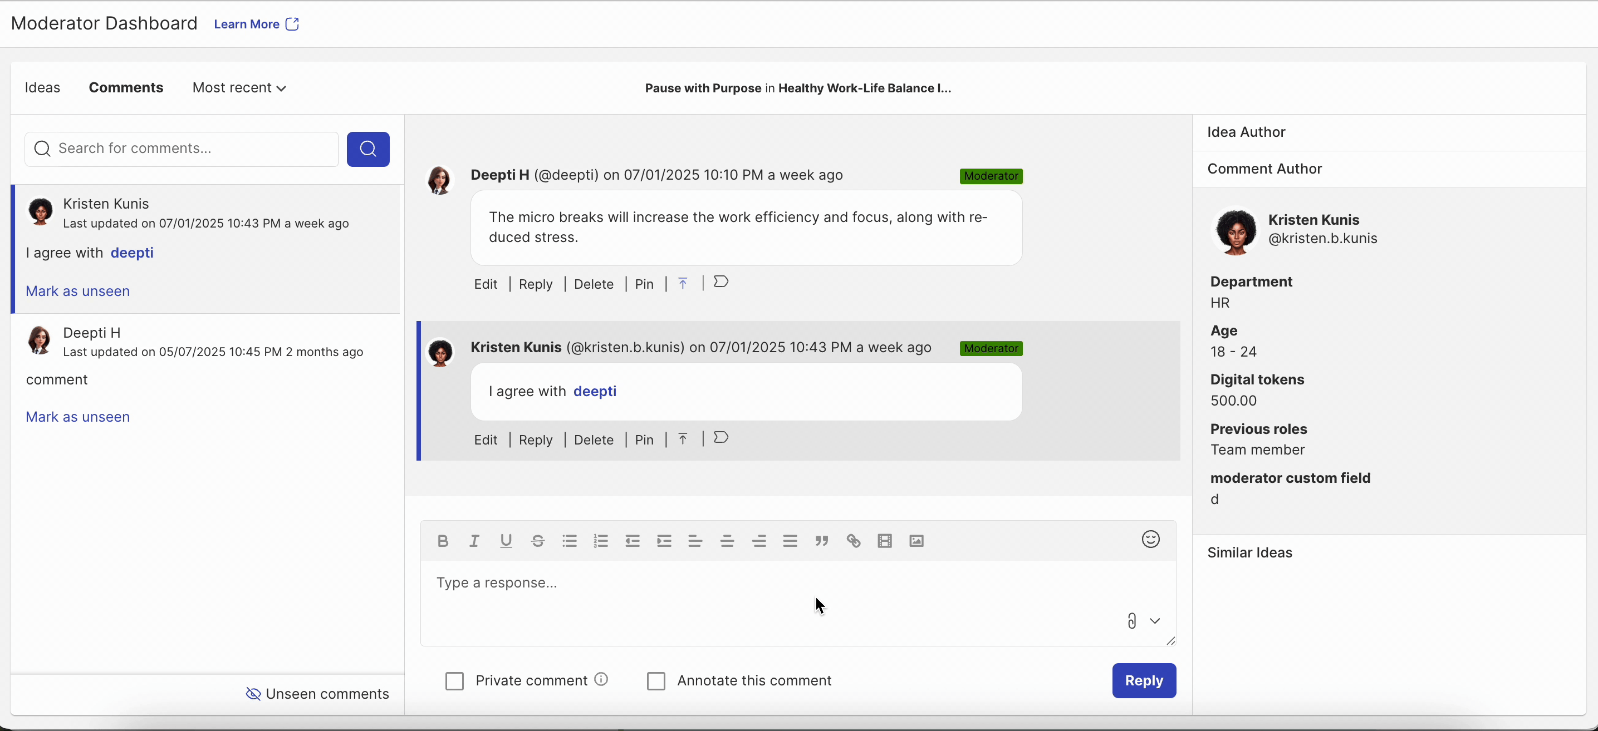Toggle bold formatting in the editor
The width and height of the screenshot is (1598, 731).
point(442,541)
